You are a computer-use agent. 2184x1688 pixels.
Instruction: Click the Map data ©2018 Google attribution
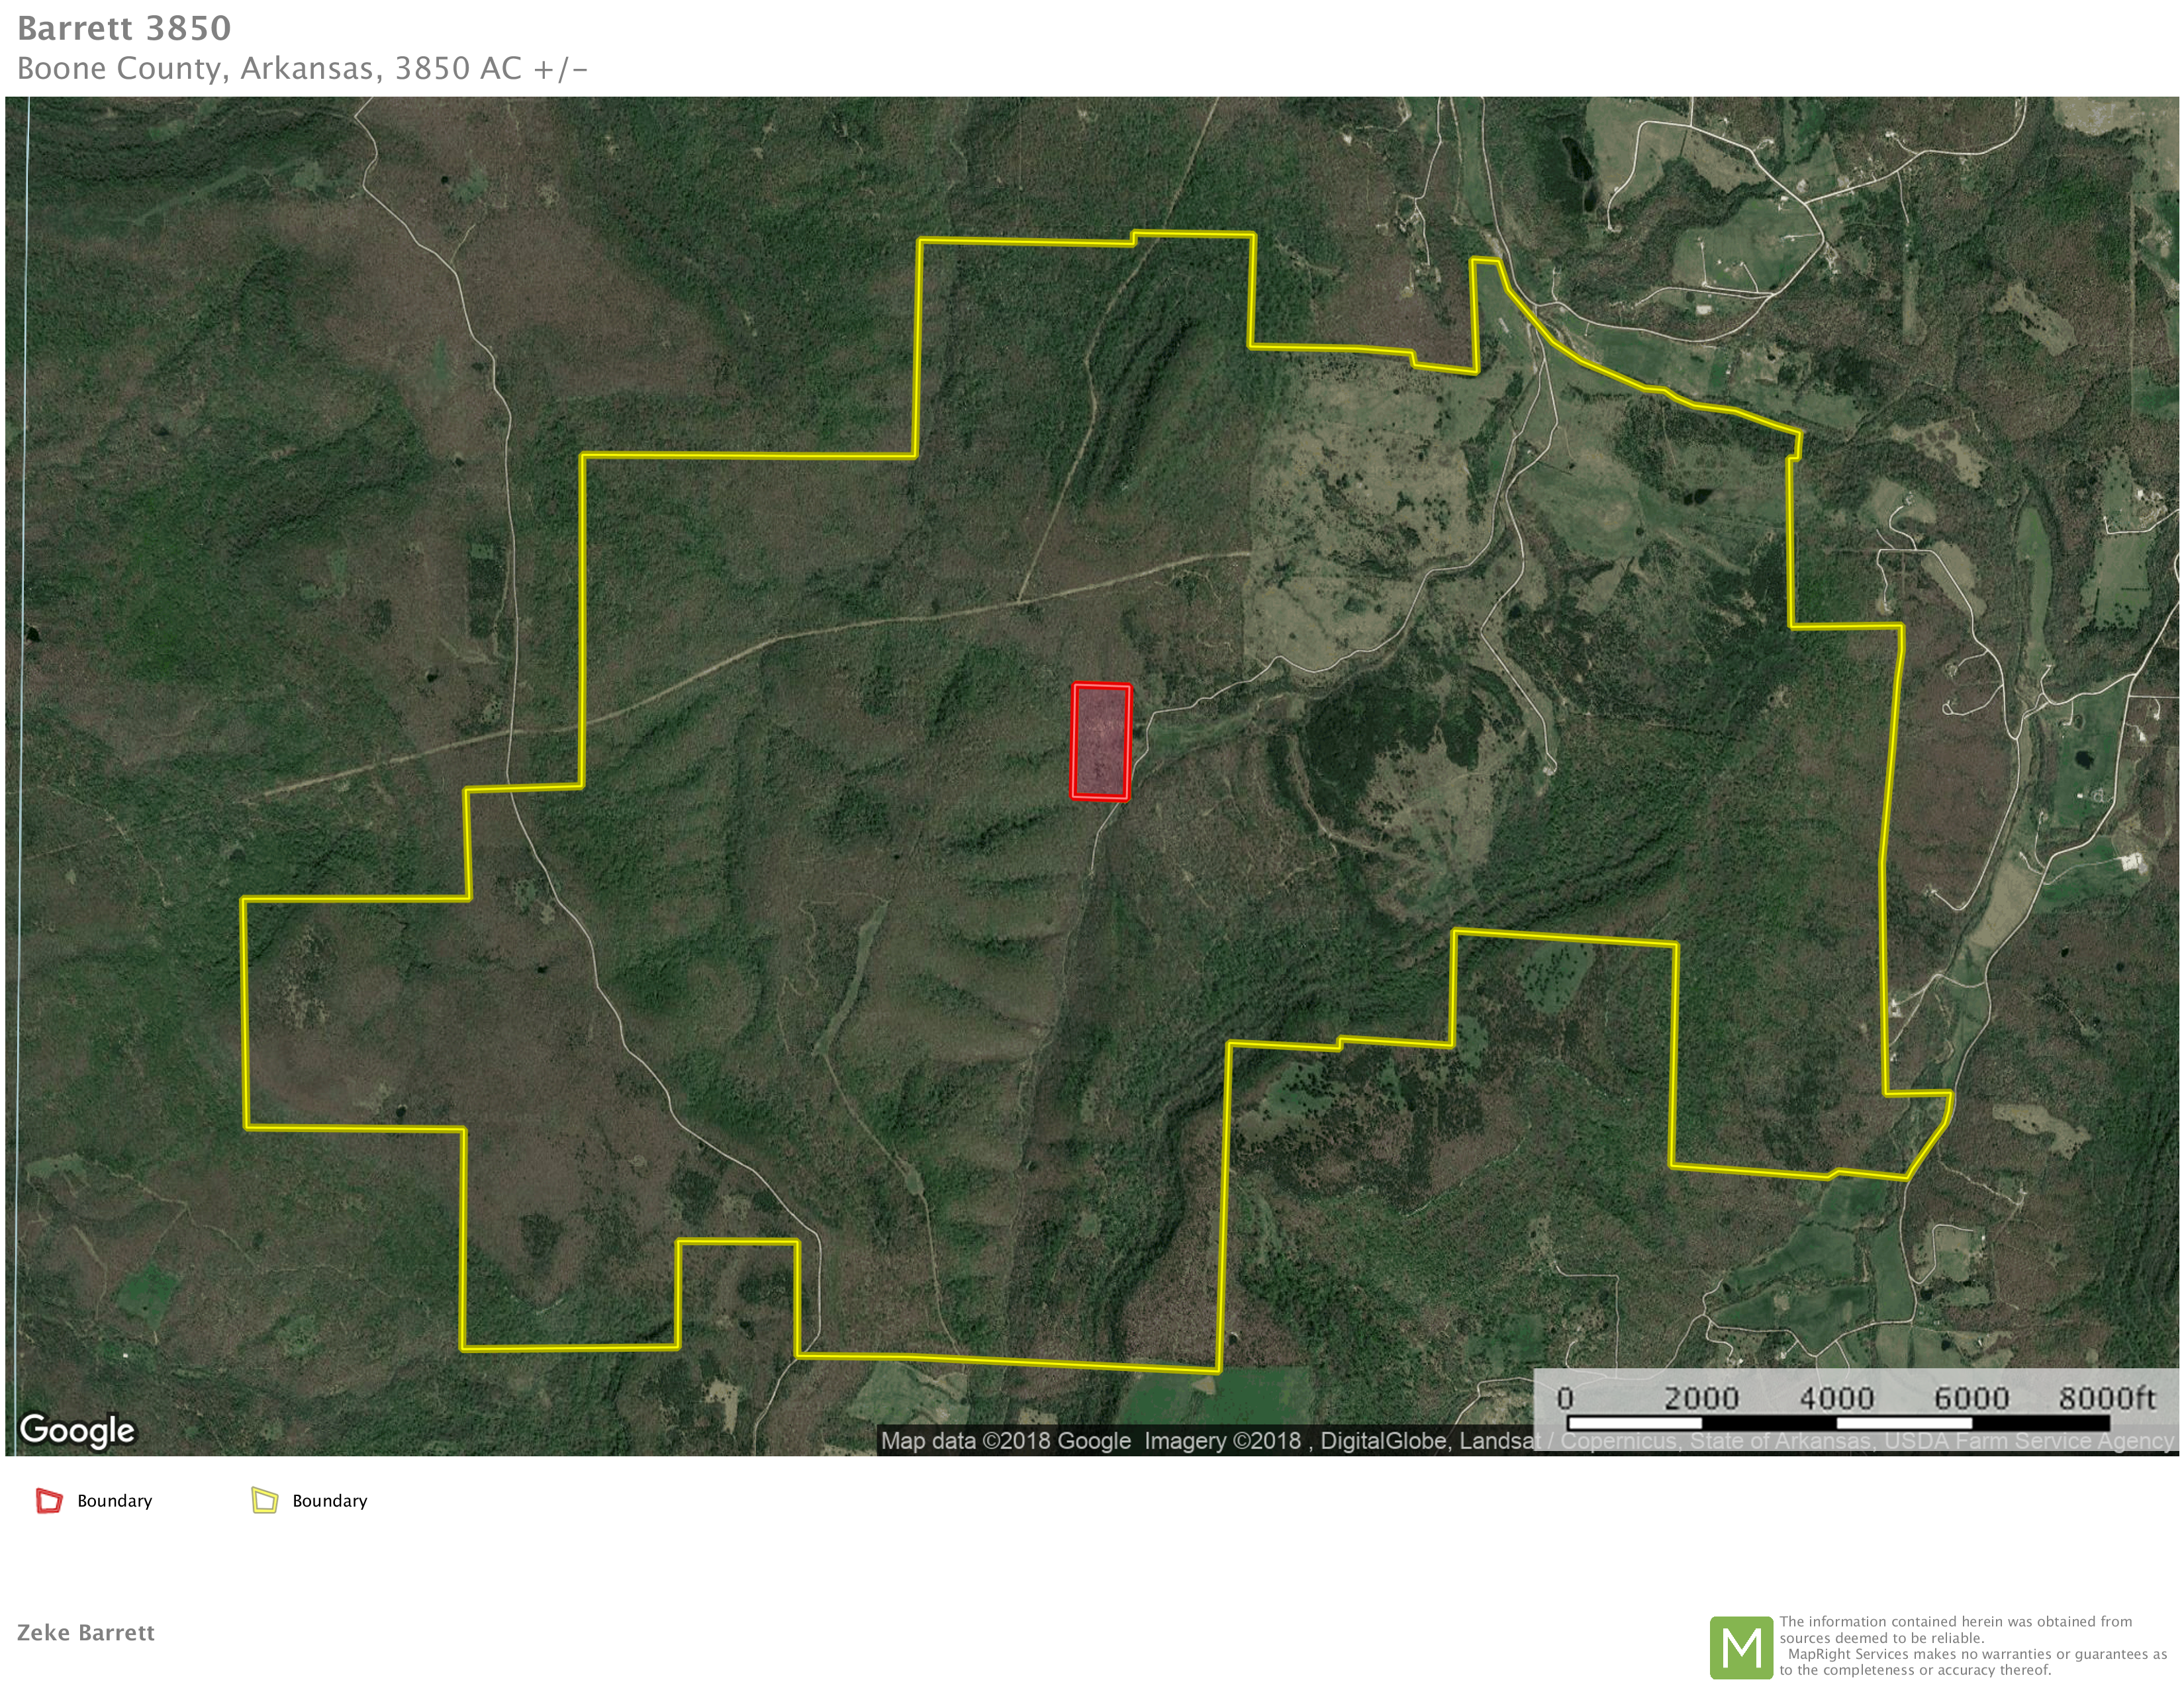tap(1005, 1441)
